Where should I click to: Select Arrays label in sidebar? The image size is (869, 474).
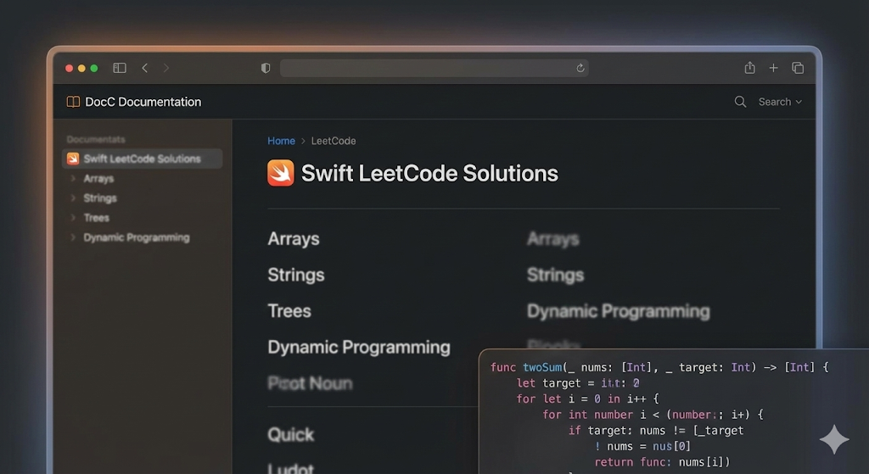pos(98,178)
